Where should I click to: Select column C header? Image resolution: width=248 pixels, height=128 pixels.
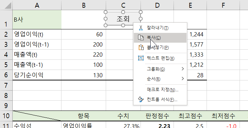123,5
